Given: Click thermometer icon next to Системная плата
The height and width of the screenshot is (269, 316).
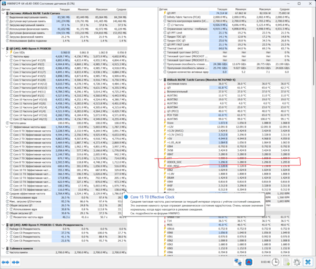Looking at the screenshot, I should click(165, 84).
